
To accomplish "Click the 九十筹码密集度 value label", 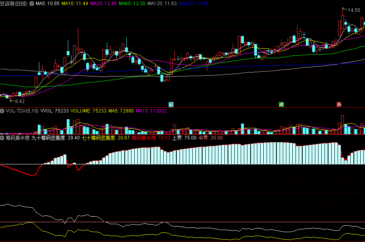I will [56, 138].
